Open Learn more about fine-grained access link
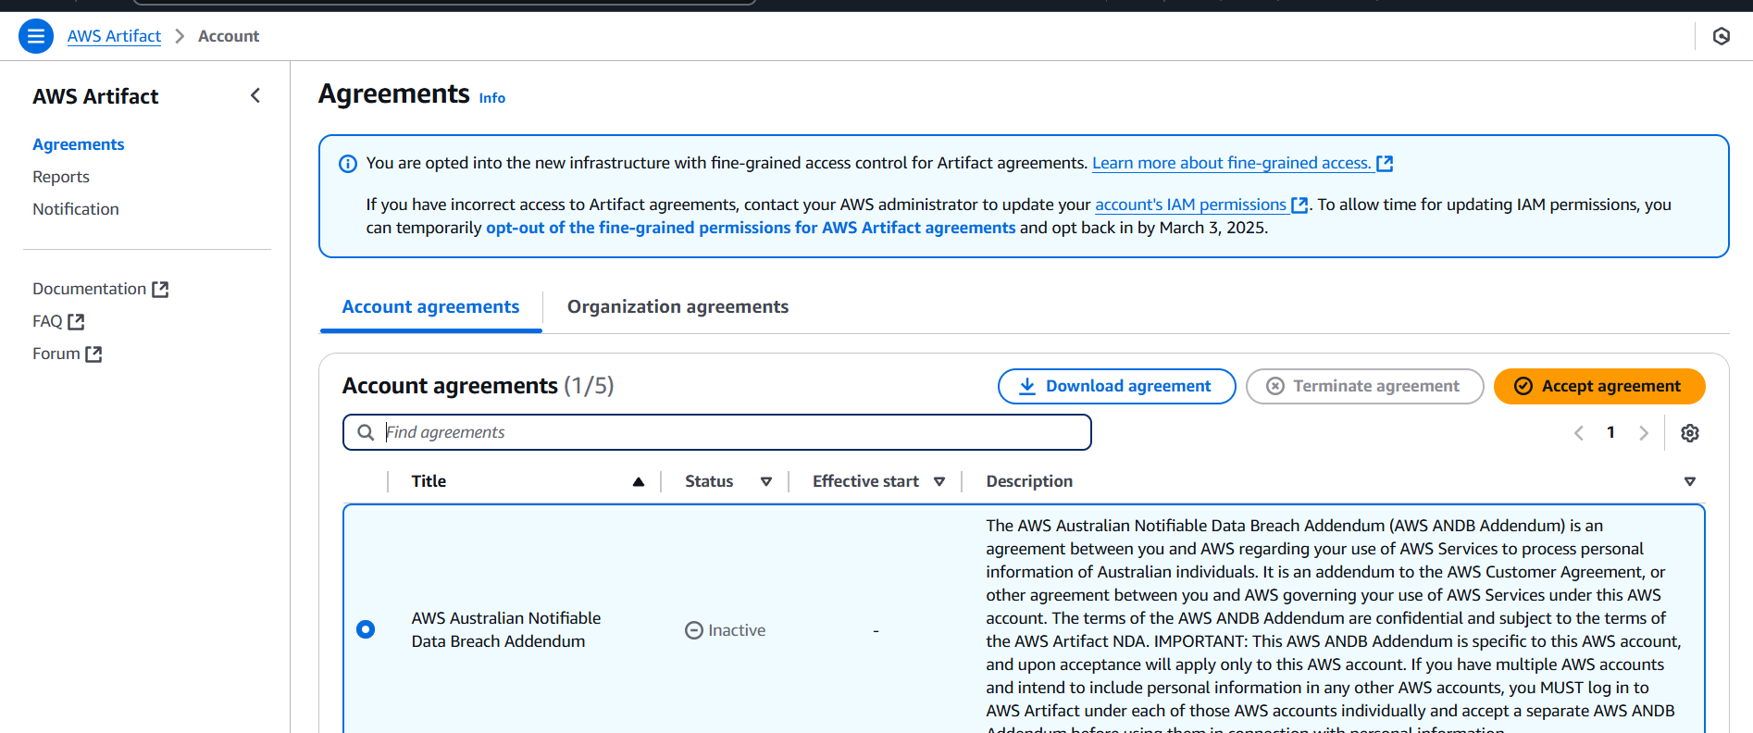This screenshot has height=733, width=1753. coord(1231,163)
